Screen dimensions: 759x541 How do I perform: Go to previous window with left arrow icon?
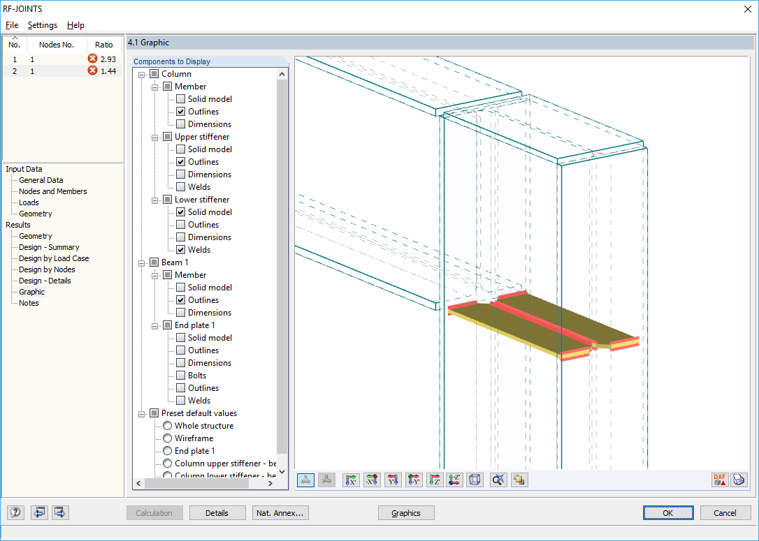[38, 512]
